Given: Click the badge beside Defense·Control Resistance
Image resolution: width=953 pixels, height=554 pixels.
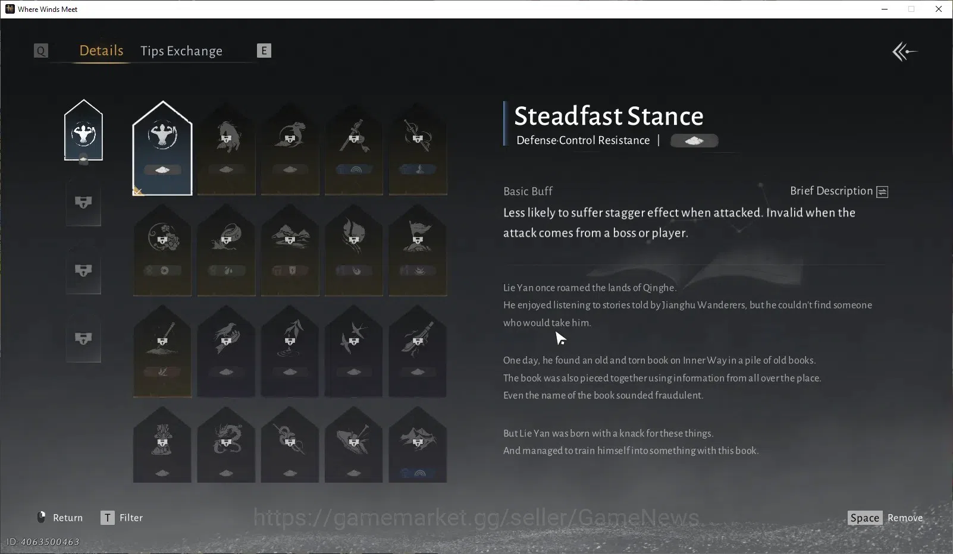Looking at the screenshot, I should pyautogui.click(x=694, y=141).
